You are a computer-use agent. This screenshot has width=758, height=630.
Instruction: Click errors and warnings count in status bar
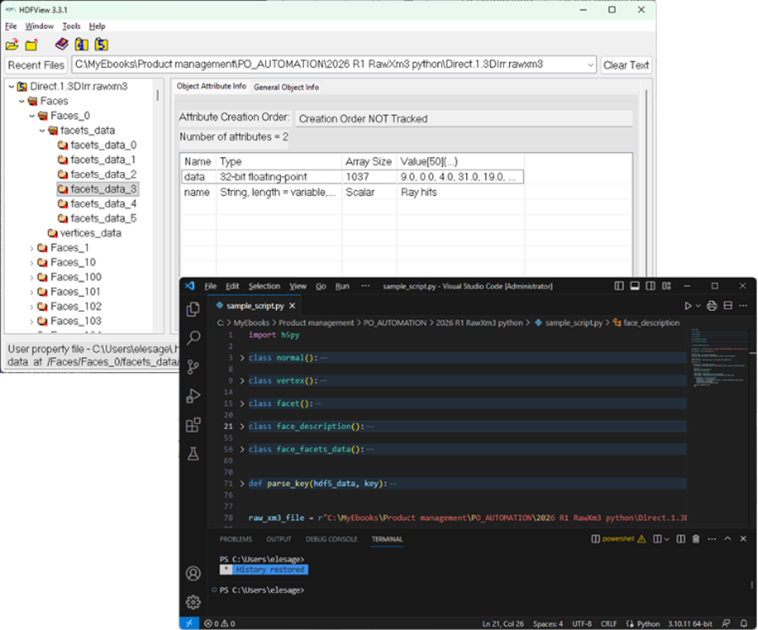pos(219,624)
